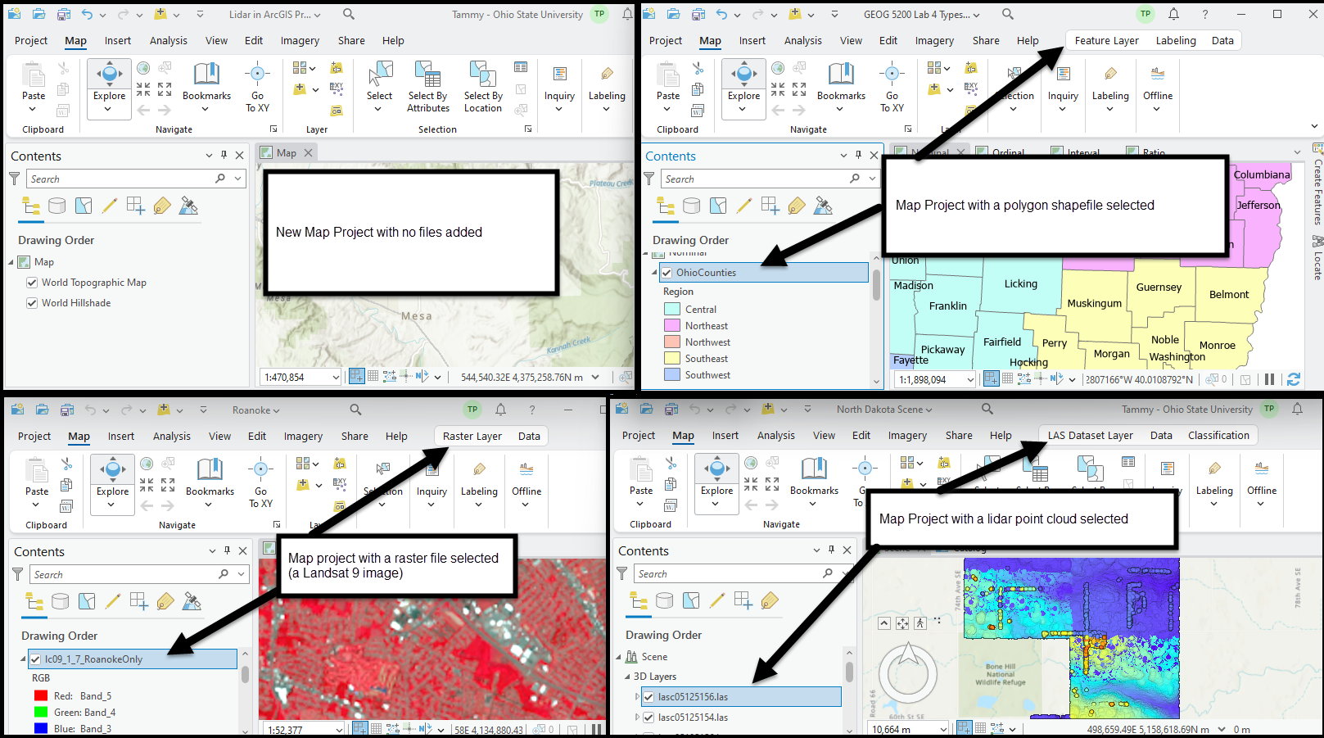Click the Select By Attributes tool
1324x738 pixels.
pyautogui.click(x=427, y=86)
